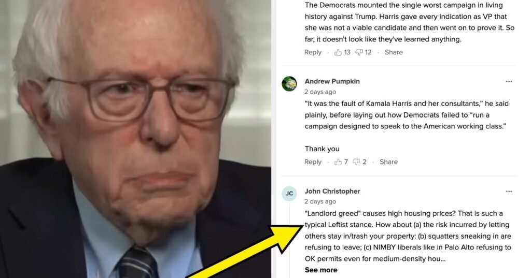Open options menu for Andrew Pumpkin's comment
The image size is (531, 278).
509,81
